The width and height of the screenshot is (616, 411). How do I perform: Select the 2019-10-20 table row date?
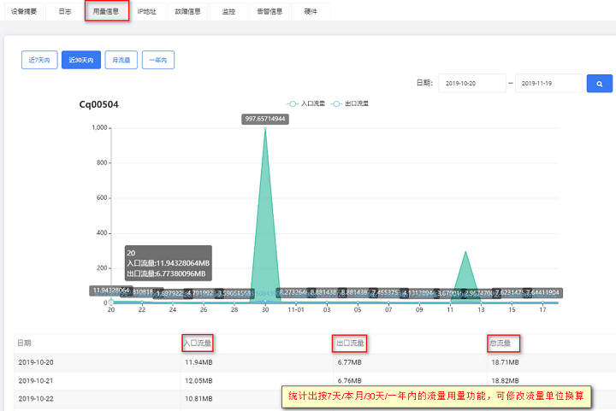[36, 362]
